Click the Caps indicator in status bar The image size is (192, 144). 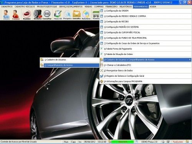(x=73, y=142)
